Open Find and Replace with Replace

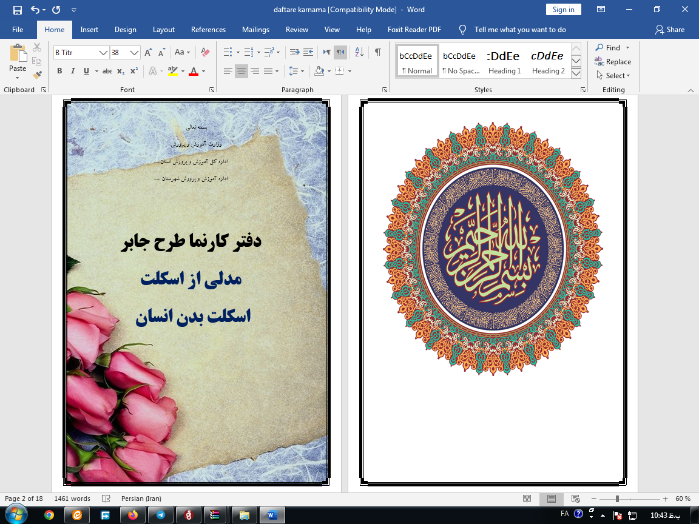[613, 61]
